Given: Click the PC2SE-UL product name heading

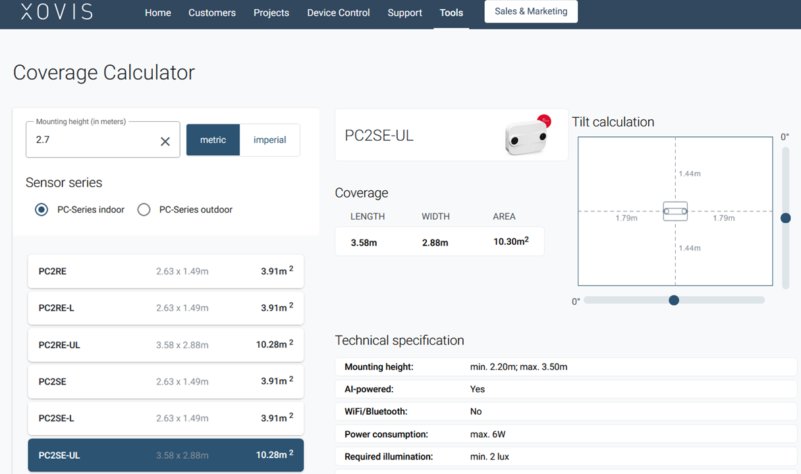Looking at the screenshot, I should point(379,136).
